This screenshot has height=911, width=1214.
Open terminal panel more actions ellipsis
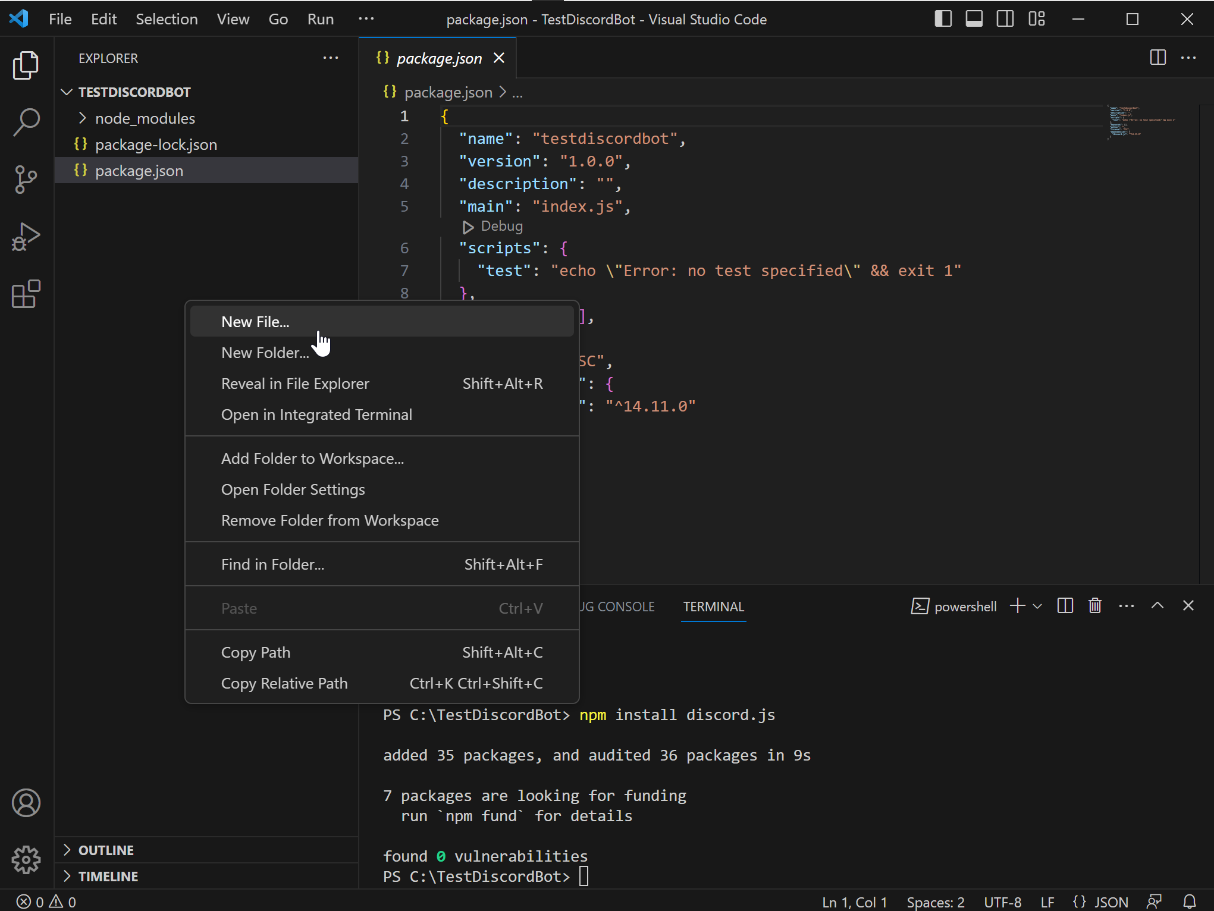pos(1127,606)
